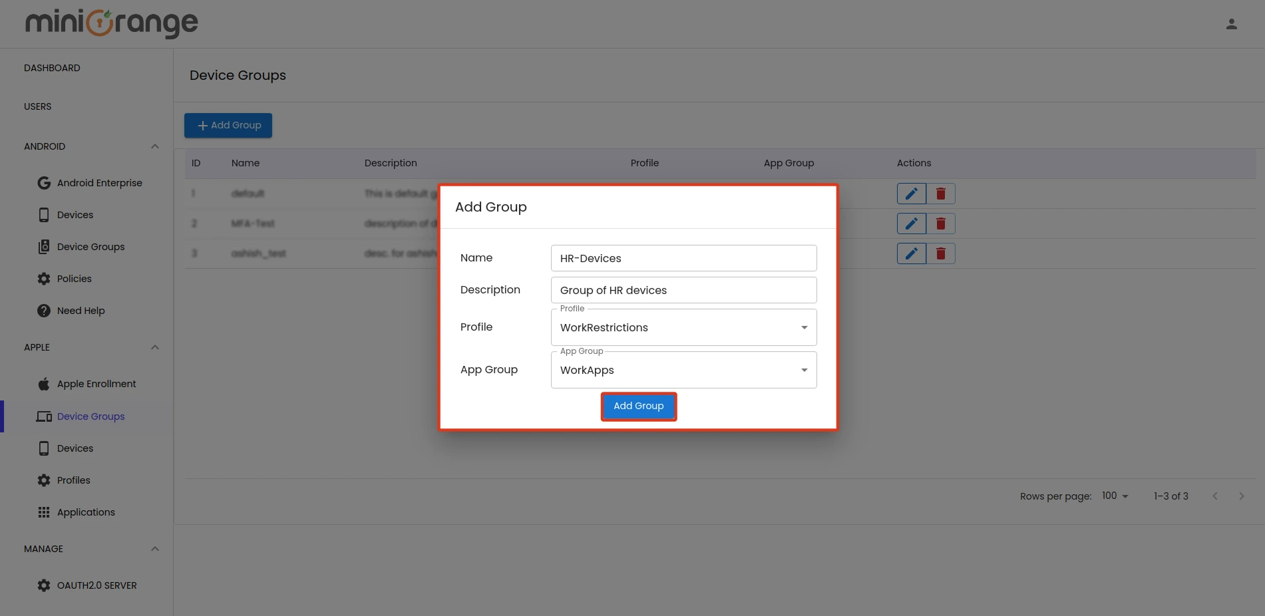The height and width of the screenshot is (616, 1265).
Task: Change the Rows per page value
Action: [x=1113, y=496]
